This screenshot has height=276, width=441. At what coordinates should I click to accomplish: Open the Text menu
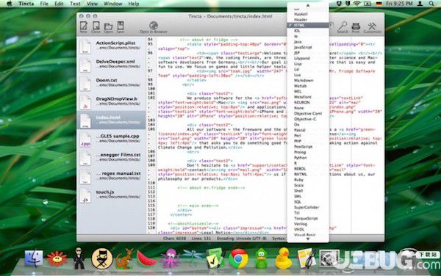tap(75, 4)
